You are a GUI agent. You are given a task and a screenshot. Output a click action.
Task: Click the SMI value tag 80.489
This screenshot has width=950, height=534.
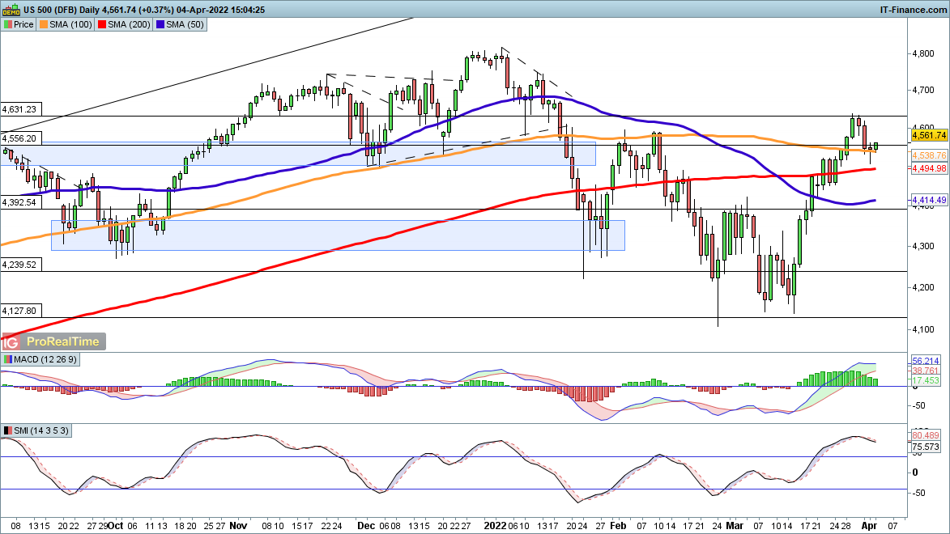(926, 435)
